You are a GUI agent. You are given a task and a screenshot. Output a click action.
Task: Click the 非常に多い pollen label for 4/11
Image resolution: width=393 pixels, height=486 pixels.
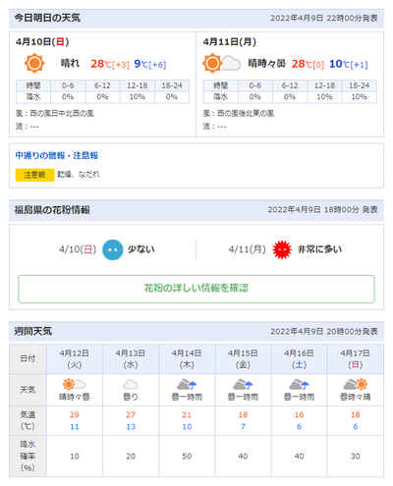319,249
